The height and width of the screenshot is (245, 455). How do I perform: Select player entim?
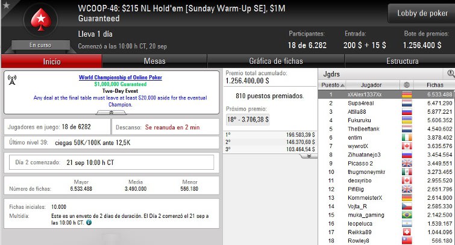386,137
